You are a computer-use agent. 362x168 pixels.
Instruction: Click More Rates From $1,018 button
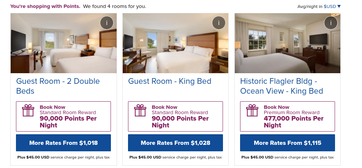click(63, 143)
